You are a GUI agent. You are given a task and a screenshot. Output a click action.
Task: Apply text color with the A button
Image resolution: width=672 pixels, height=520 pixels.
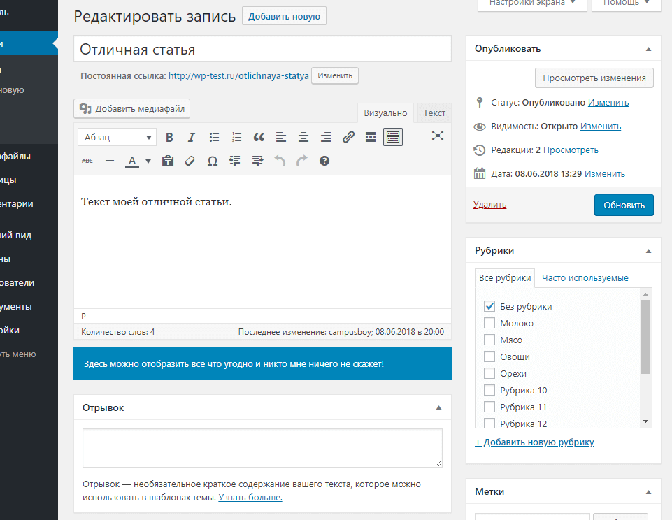pos(132,161)
